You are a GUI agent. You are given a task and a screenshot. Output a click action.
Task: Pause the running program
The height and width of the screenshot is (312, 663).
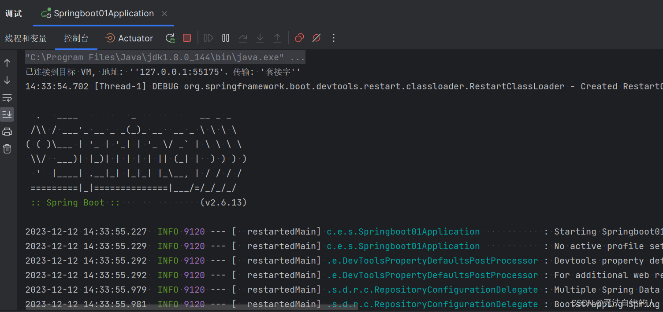225,38
